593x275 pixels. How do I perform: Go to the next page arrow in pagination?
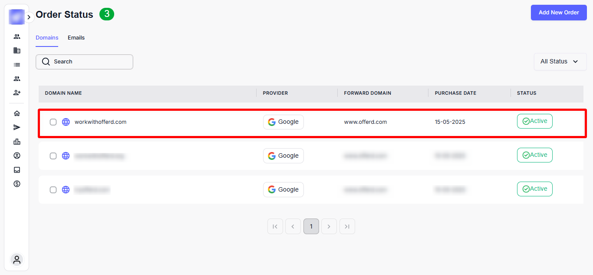click(329, 226)
